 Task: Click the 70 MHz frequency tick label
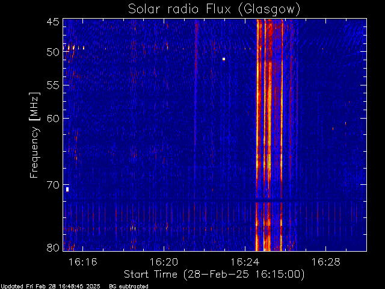click(53, 185)
